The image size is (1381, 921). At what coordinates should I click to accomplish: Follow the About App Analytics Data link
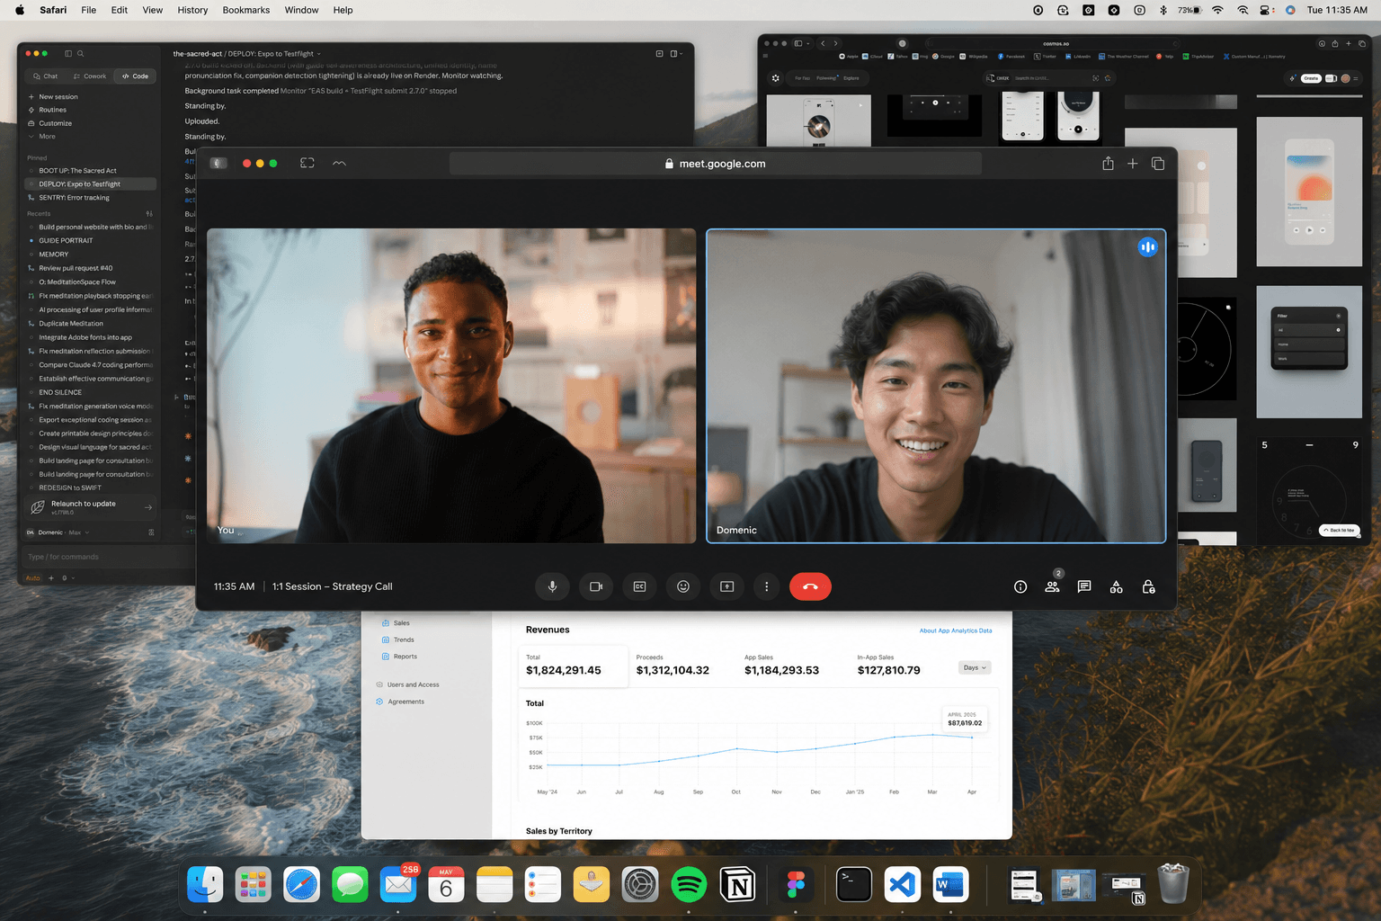click(x=956, y=630)
